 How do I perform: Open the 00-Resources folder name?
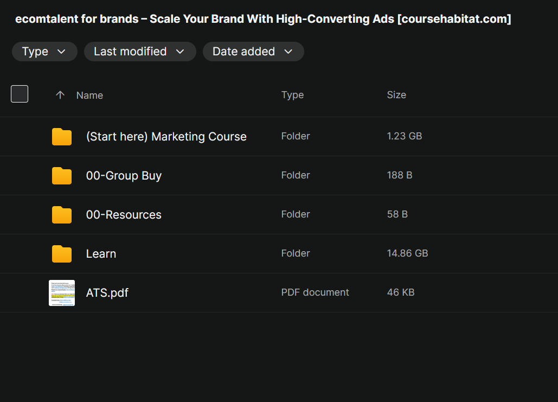pos(124,215)
